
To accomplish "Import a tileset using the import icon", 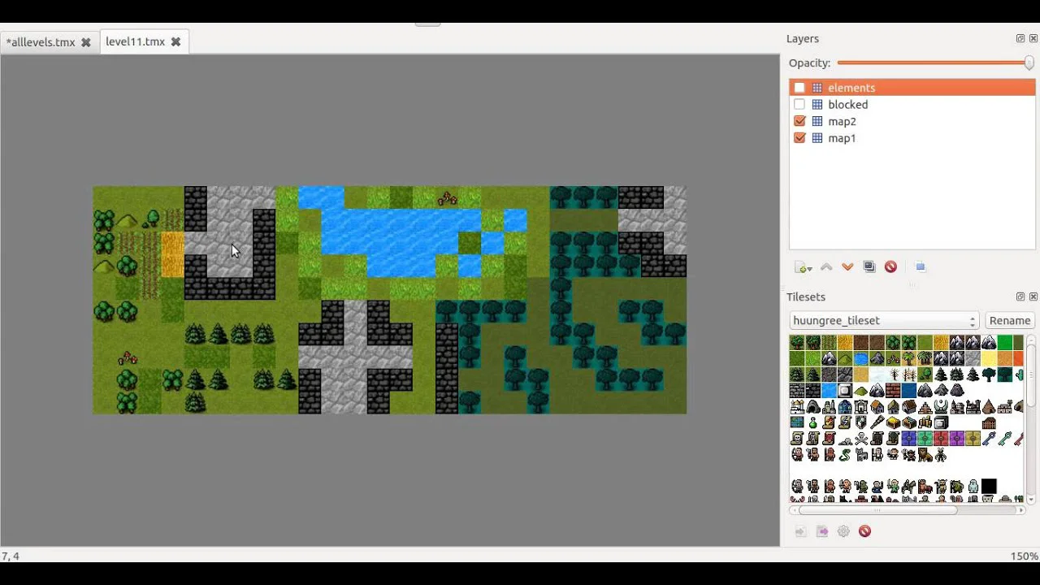I will pos(800,531).
